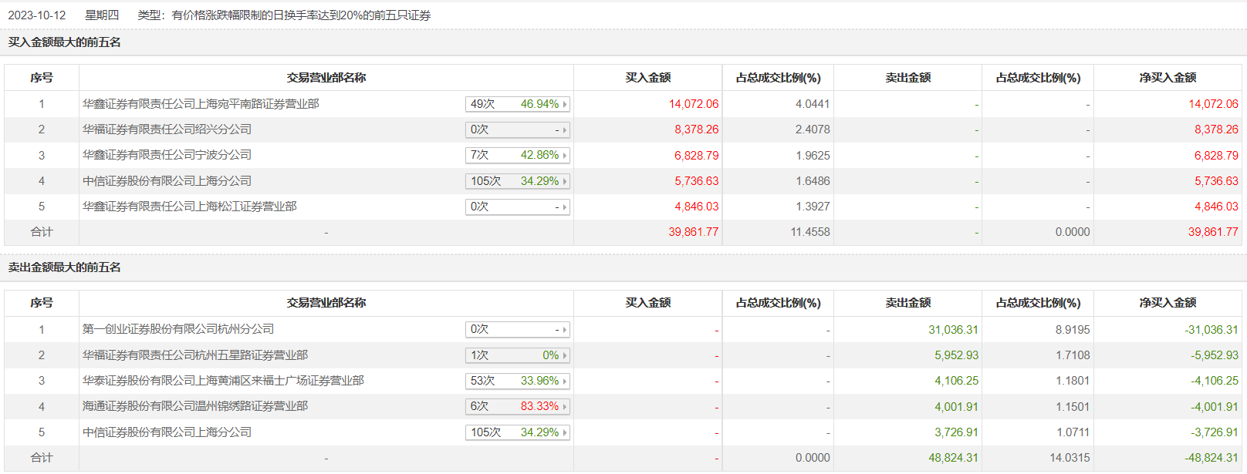The width and height of the screenshot is (1247, 474).
Task: Click 净买入金额 header in top sellers table
Action: (x=1168, y=303)
